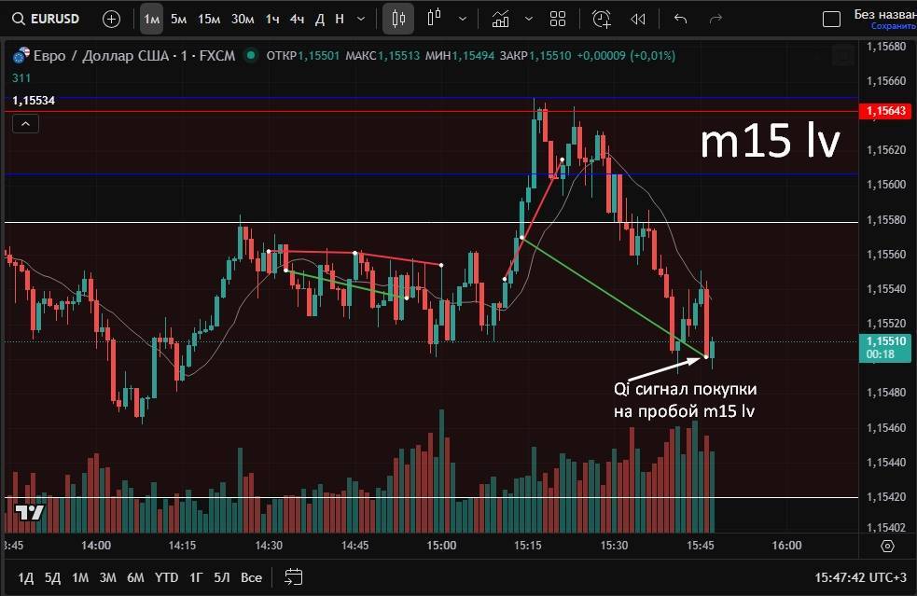917x596 pixels.
Task: Expand the chart style dropdown arrow
Action: 464,19
